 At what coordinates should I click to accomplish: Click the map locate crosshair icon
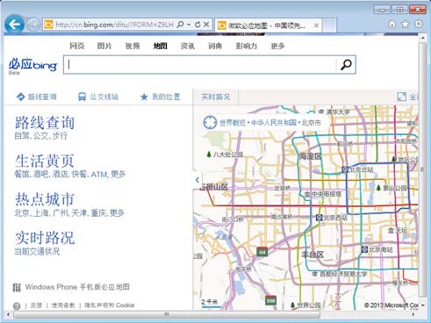210,123
